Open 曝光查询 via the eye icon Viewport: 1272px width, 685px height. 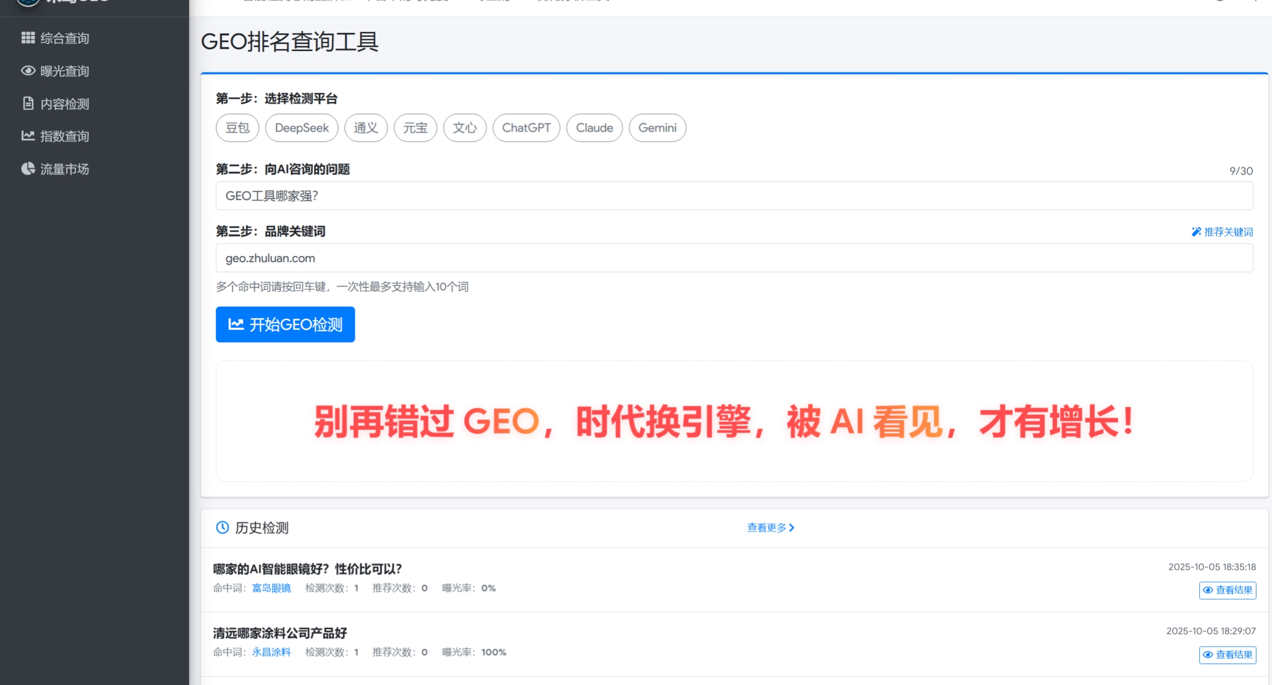(28, 71)
